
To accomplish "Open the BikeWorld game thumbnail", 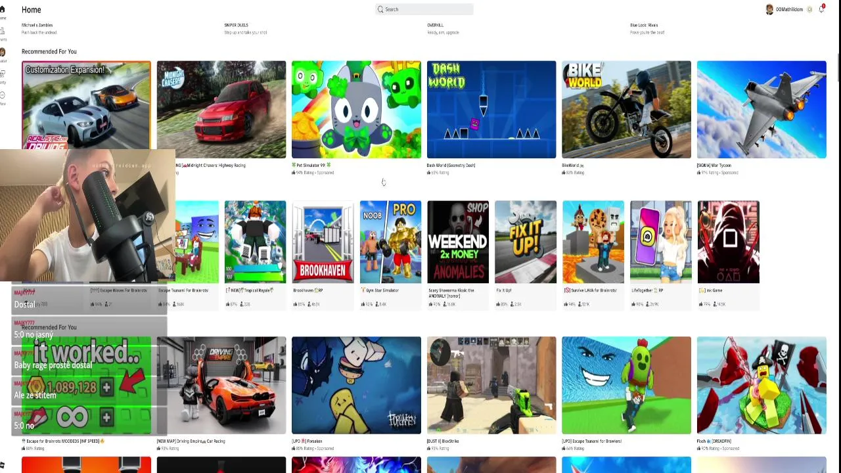I will [626, 110].
